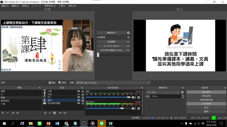Image resolution: width=227 pixels, height=127 pixels.
Task: Open the fade to black (300ms) dropdown
Action: pyautogui.click(x=128, y=50)
